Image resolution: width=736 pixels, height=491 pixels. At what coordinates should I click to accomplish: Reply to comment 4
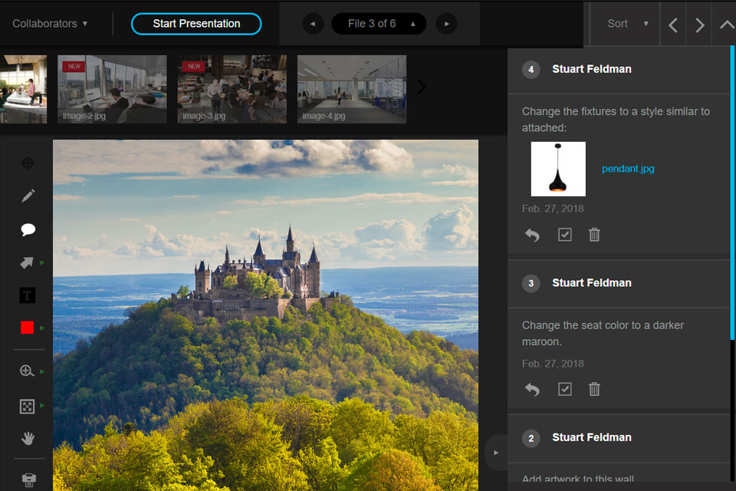pyautogui.click(x=532, y=235)
